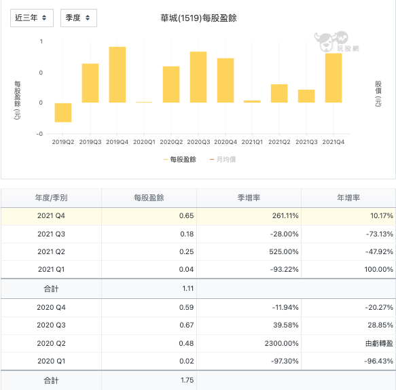Click the orange 月均價 legend marker

[x=212, y=160]
